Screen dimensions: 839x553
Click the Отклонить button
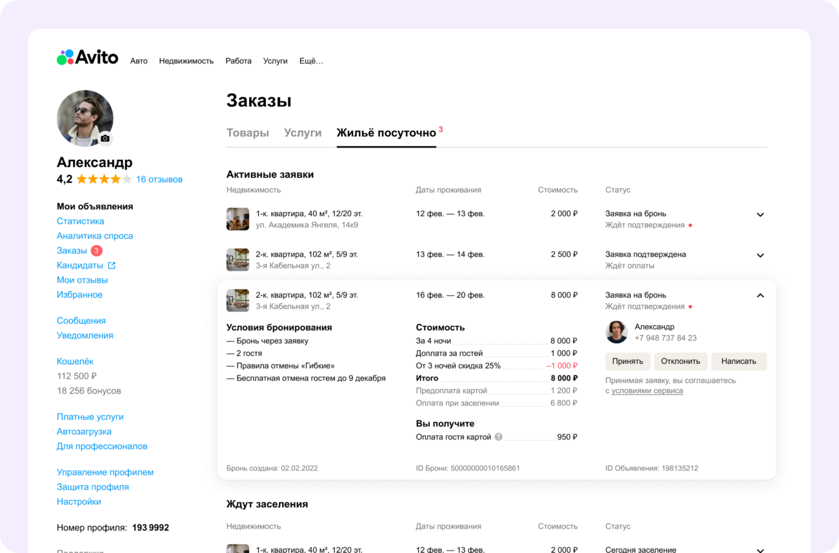tap(681, 361)
